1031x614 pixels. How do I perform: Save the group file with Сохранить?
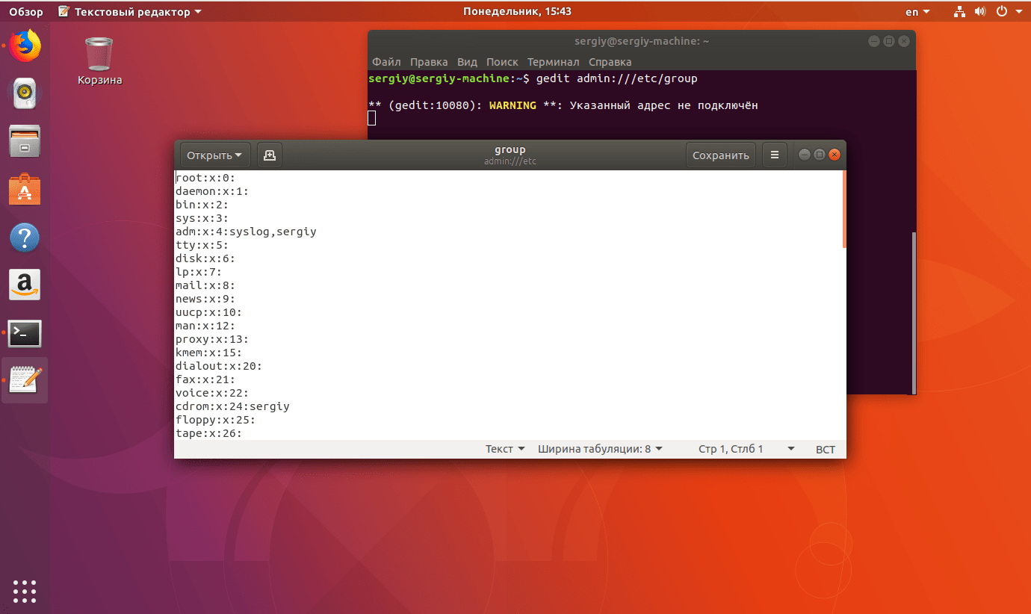[x=720, y=155]
